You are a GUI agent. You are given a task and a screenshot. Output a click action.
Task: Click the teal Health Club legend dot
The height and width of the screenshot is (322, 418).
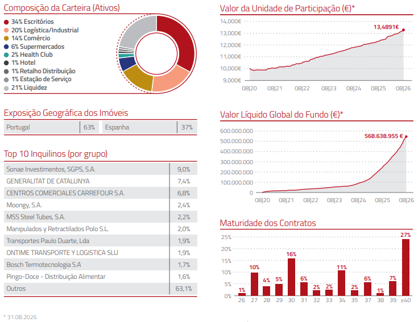[6, 55]
